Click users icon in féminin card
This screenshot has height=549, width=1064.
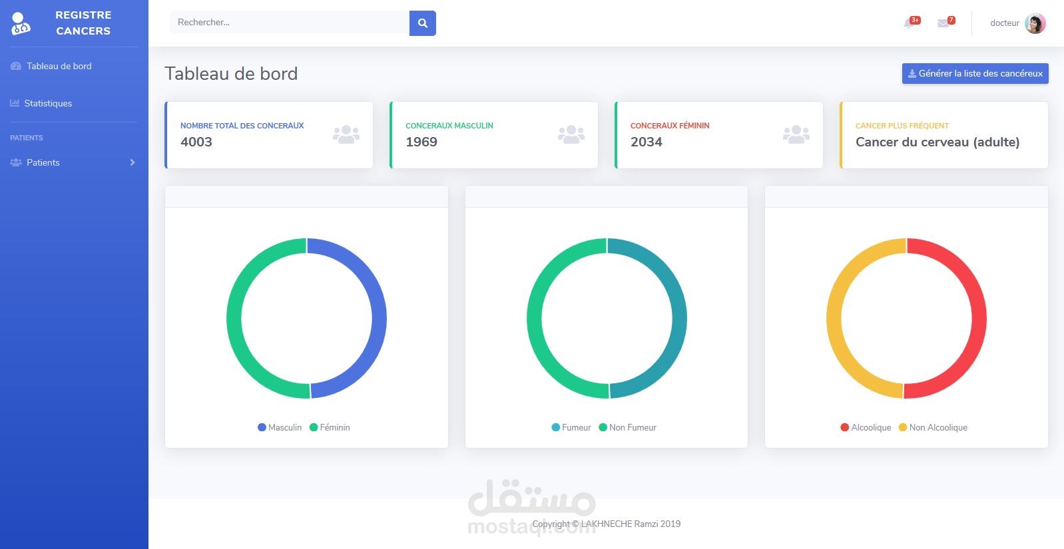pos(796,135)
